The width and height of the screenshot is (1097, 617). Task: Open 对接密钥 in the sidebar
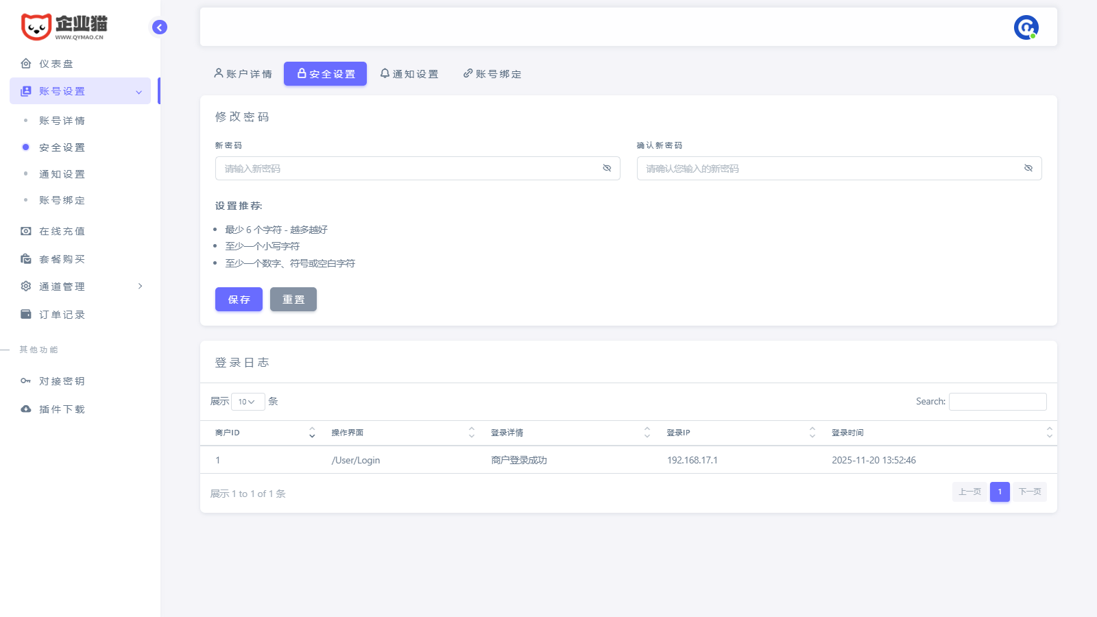[62, 381]
